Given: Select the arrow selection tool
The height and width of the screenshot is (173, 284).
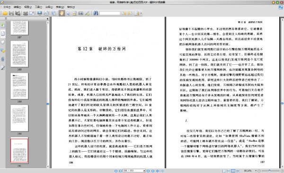Looking at the screenshot, I should [68, 13].
